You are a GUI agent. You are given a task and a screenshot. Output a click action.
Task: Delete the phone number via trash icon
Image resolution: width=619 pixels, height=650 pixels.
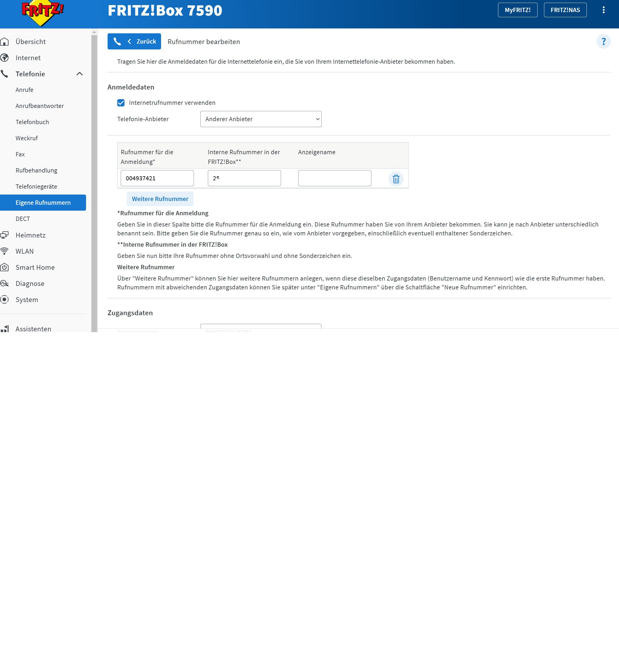pos(396,179)
